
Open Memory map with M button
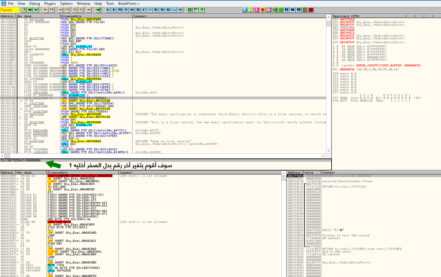pyautogui.click(x=120, y=10)
